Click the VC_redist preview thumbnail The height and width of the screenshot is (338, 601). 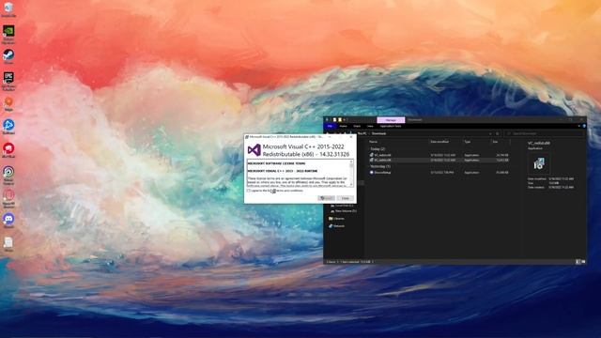coord(539,164)
